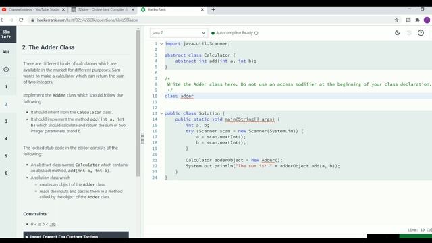Go to question 6 in sidebar
The image size is (432, 243).
[6, 173]
